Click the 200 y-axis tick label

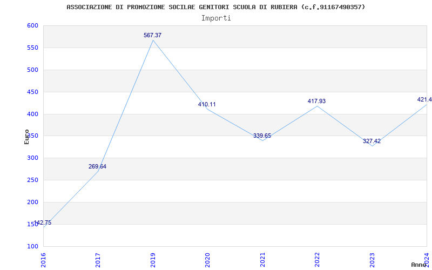(32, 202)
